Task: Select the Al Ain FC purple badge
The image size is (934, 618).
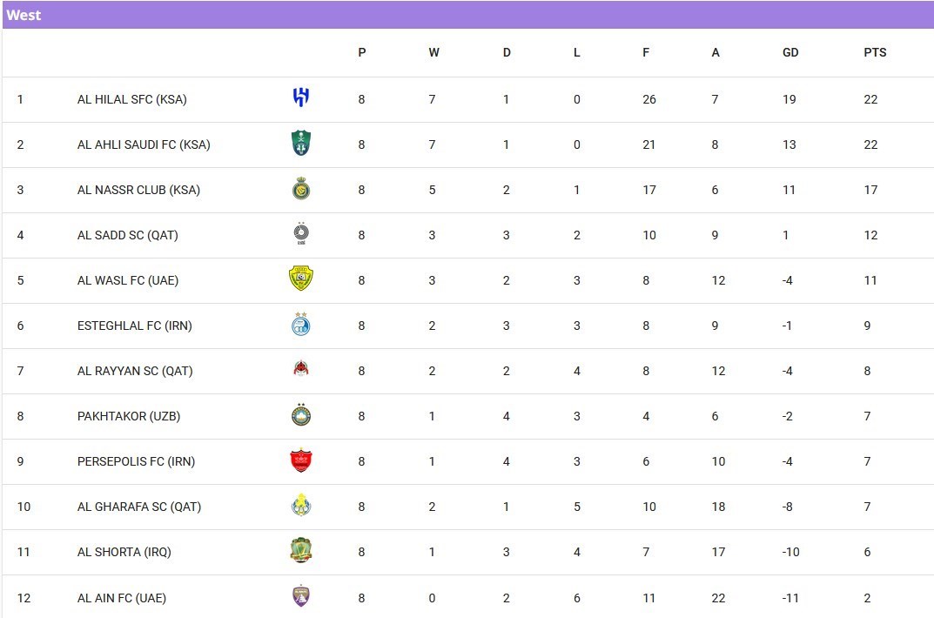Action: (300, 596)
